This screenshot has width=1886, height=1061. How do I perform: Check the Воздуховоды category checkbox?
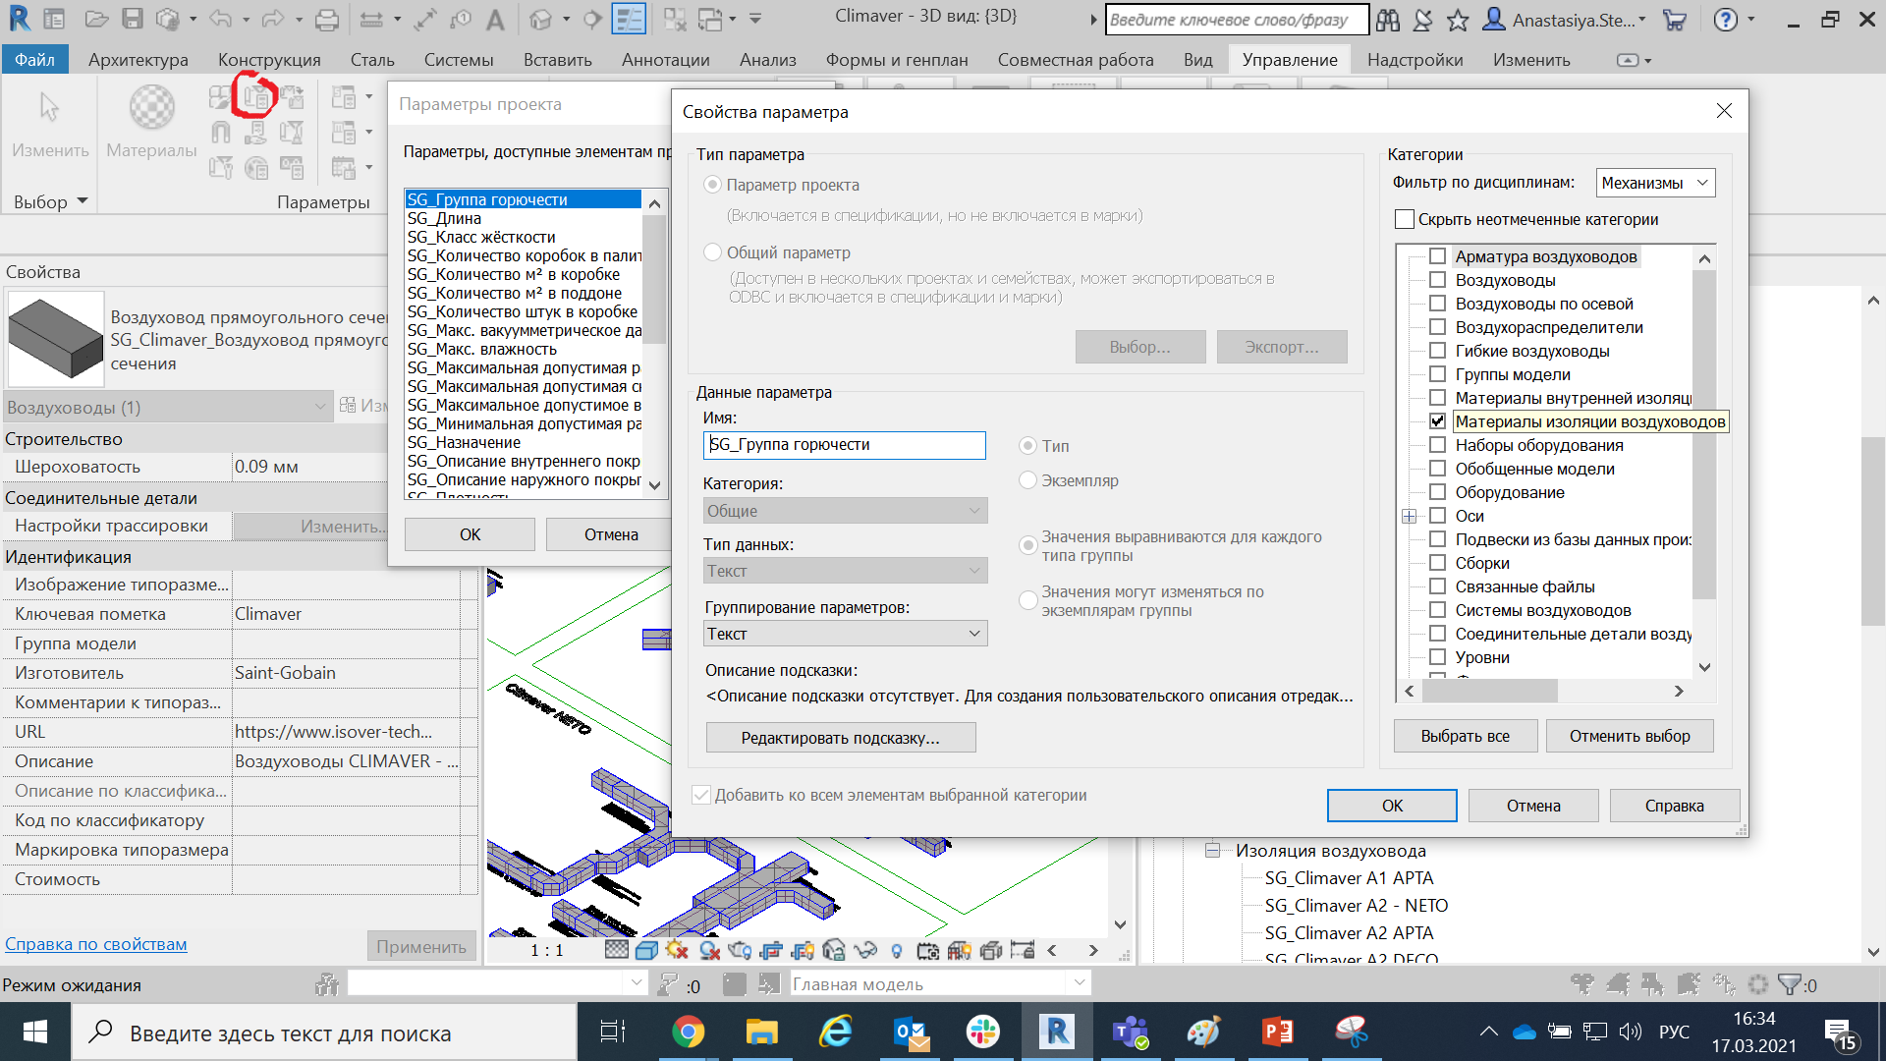coord(1437,280)
